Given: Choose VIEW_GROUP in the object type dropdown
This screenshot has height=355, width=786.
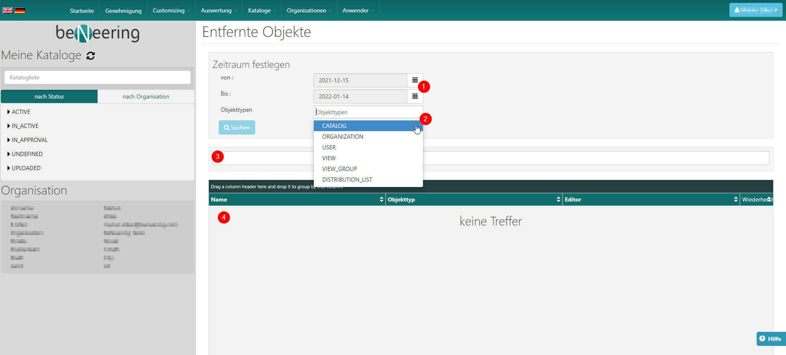Looking at the screenshot, I should (x=339, y=169).
